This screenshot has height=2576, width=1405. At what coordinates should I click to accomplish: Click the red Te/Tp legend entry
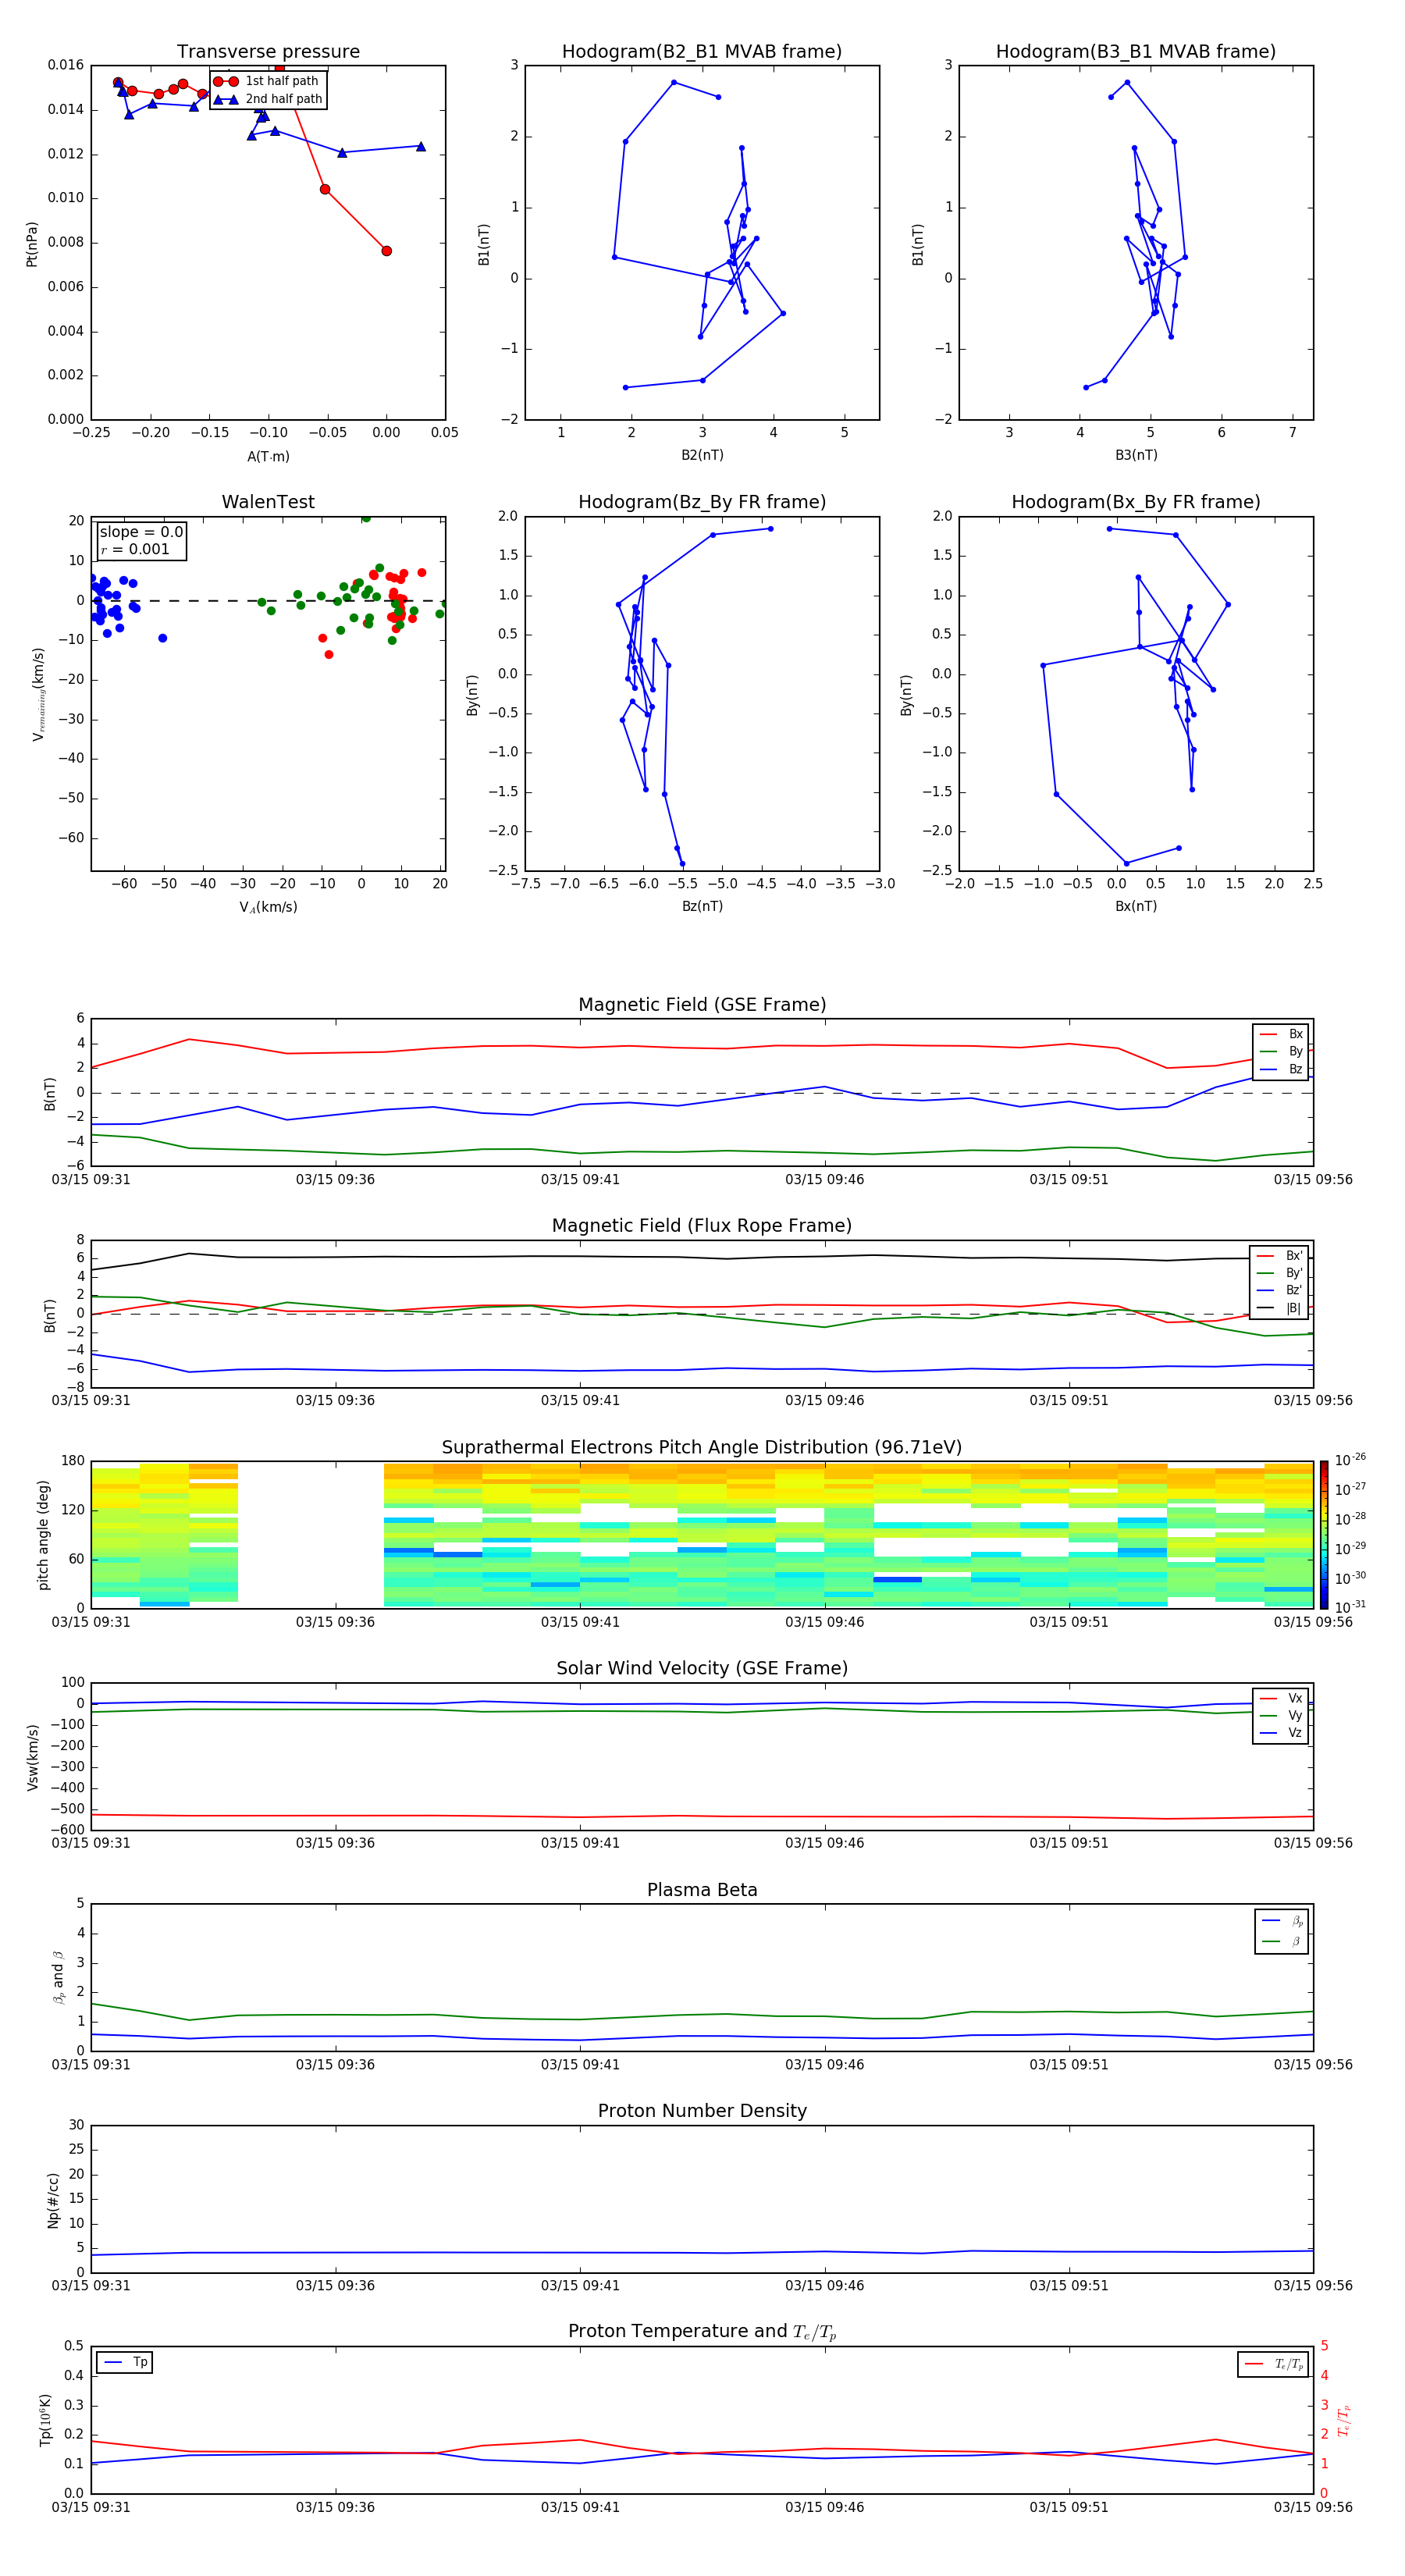coord(1274,2364)
